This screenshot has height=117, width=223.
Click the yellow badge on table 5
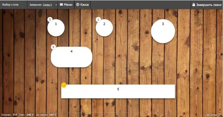point(64,85)
